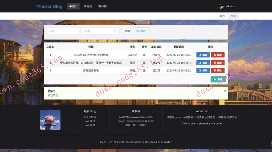Switch to the 列表 list tab

coord(233,16)
